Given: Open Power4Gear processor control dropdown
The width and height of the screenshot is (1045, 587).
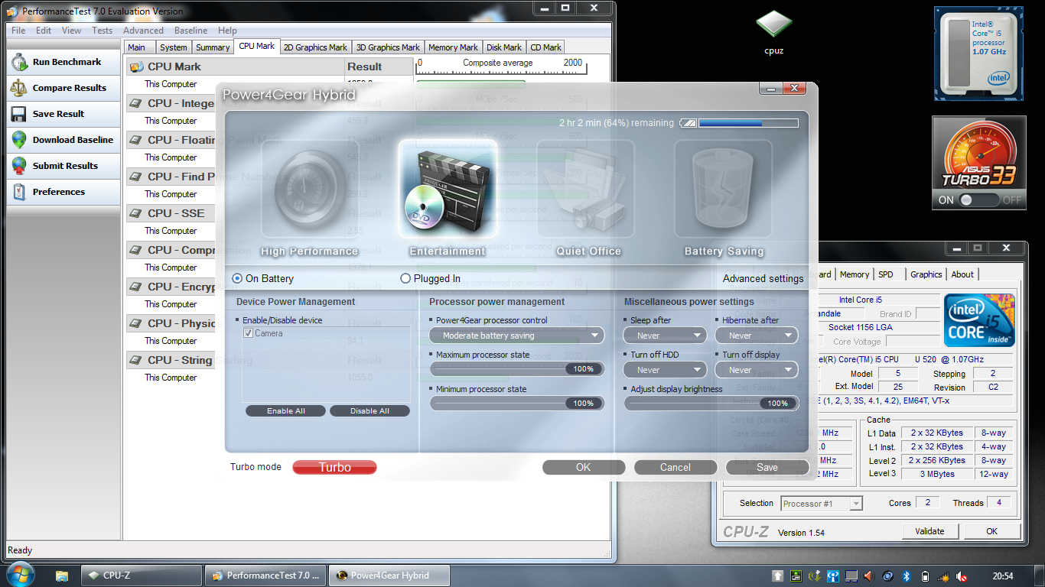Looking at the screenshot, I should click(517, 336).
